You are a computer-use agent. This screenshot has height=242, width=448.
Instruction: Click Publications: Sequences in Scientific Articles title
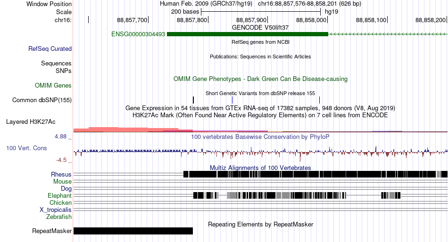260,56
